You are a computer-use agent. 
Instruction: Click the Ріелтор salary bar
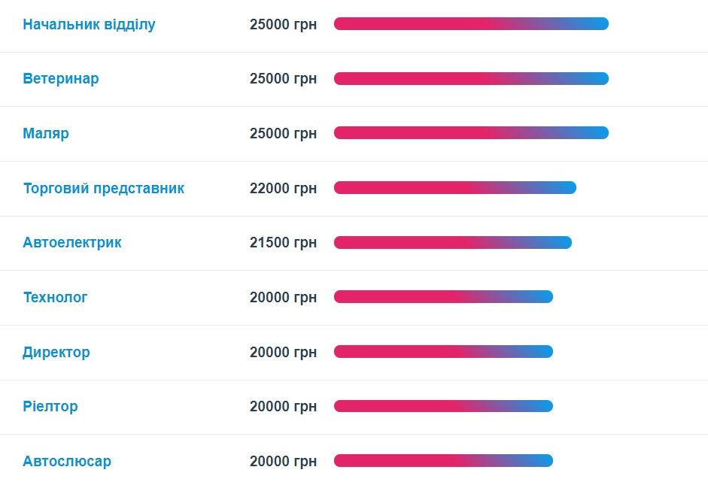[x=443, y=406]
